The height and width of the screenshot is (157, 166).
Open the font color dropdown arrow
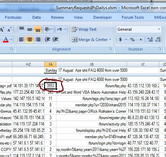tap(11, 40)
